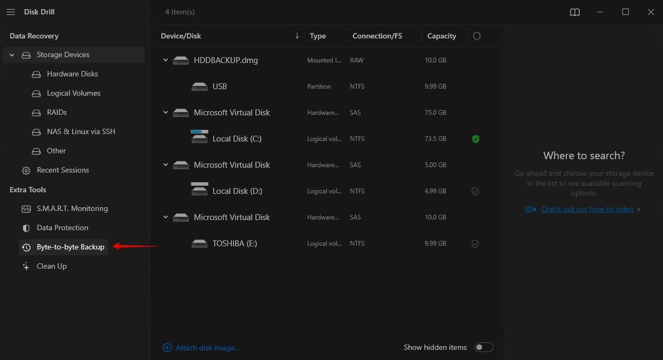Click the video camera icon by how-to link

[531, 209]
